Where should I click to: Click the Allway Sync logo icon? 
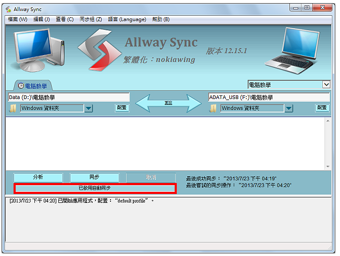pyautogui.click(x=100, y=50)
